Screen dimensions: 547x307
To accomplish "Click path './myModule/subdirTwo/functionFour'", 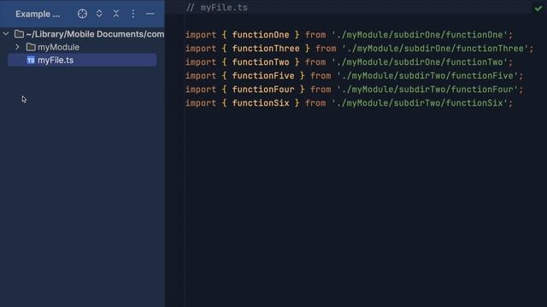I will (427, 90).
